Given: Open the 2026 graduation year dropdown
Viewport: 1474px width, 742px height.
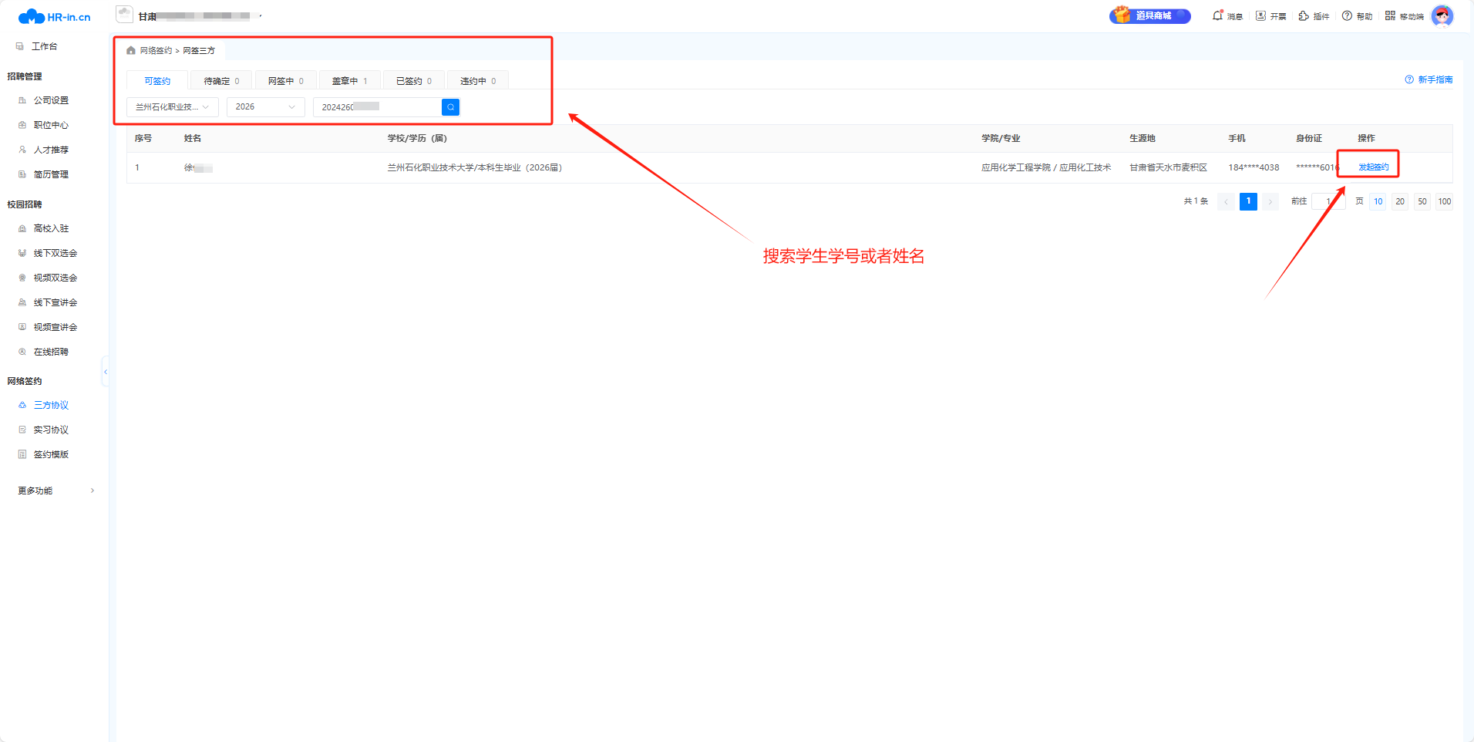Looking at the screenshot, I should click(x=265, y=107).
